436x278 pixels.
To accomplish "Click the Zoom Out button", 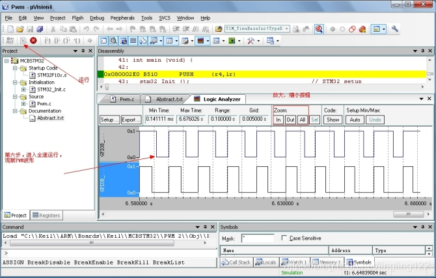I will 290,120.
